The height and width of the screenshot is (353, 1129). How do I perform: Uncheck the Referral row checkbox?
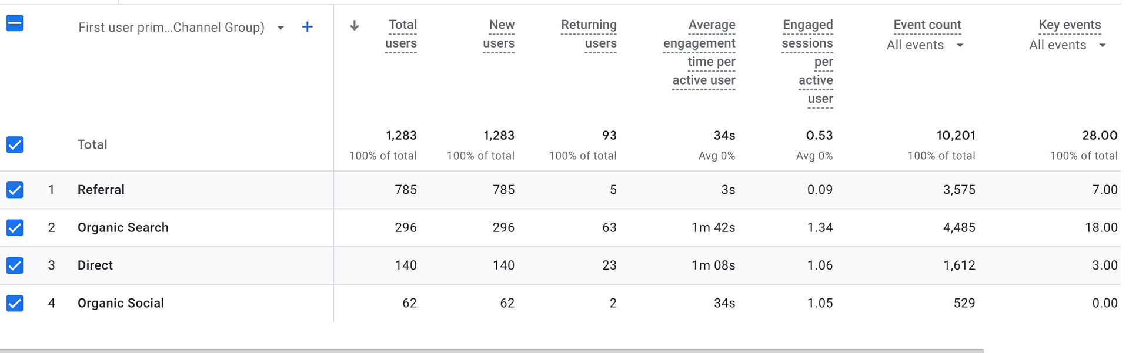15,190
